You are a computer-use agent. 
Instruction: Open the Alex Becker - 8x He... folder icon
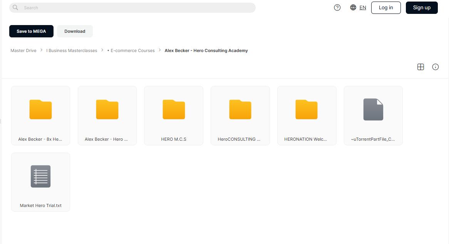(x=41, y=109)
